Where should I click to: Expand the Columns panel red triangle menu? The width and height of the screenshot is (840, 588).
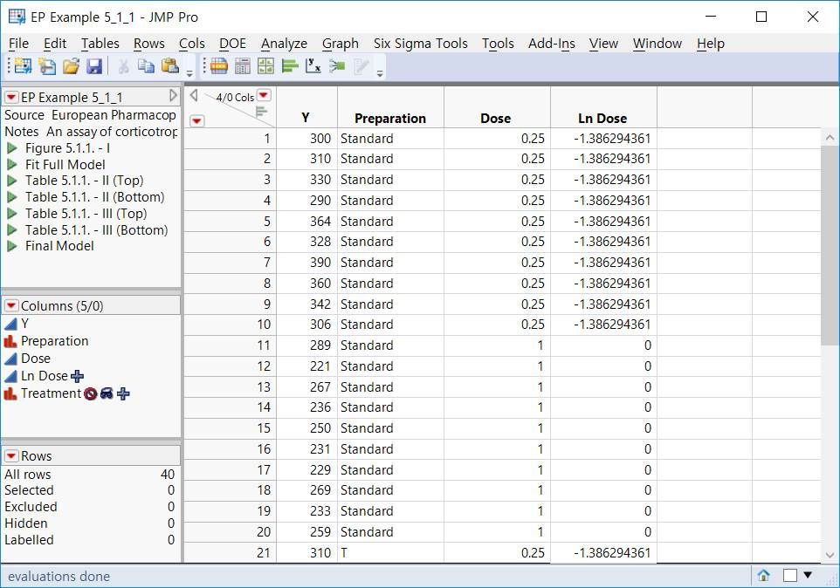(11, 305)
